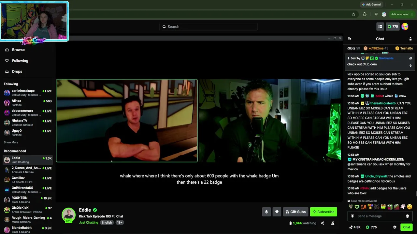
Task: Select the chat identity shield icon
Action: click(x=352, y=216)
